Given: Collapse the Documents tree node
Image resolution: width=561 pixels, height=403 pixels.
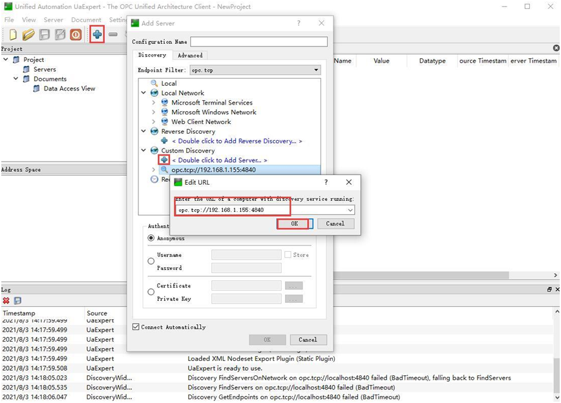Looking at the screenshot, I should 16,79.
